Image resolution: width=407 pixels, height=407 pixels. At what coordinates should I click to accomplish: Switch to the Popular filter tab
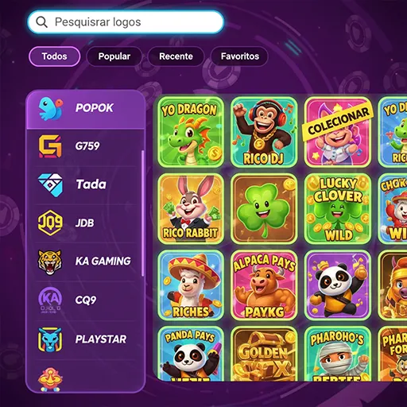click(114, 56)
